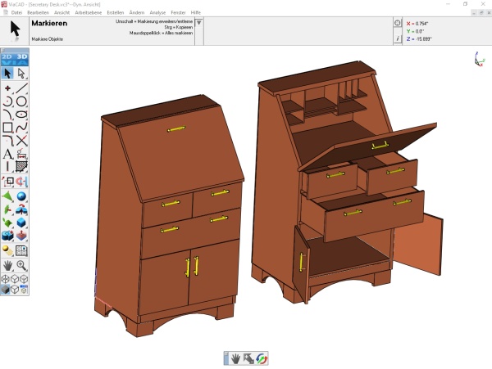Open the Arbeitsebene menu

89,12
